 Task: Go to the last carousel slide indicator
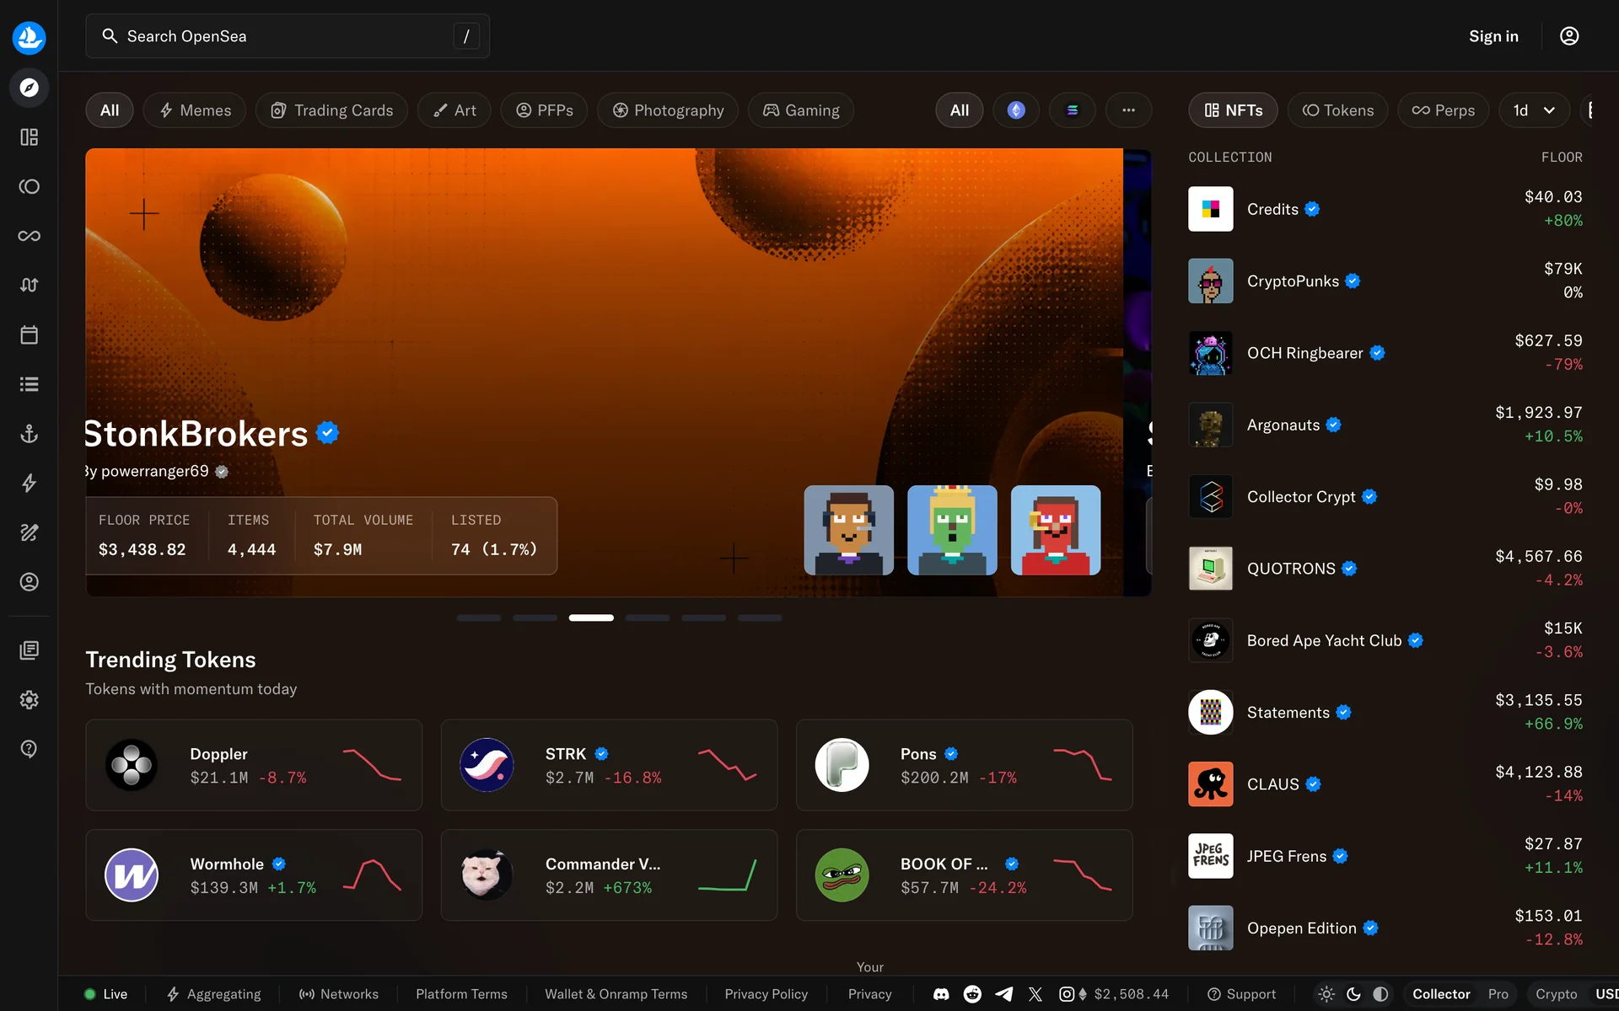(760, 618)
